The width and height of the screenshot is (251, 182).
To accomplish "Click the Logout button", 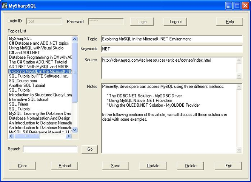I will point(176,22).
